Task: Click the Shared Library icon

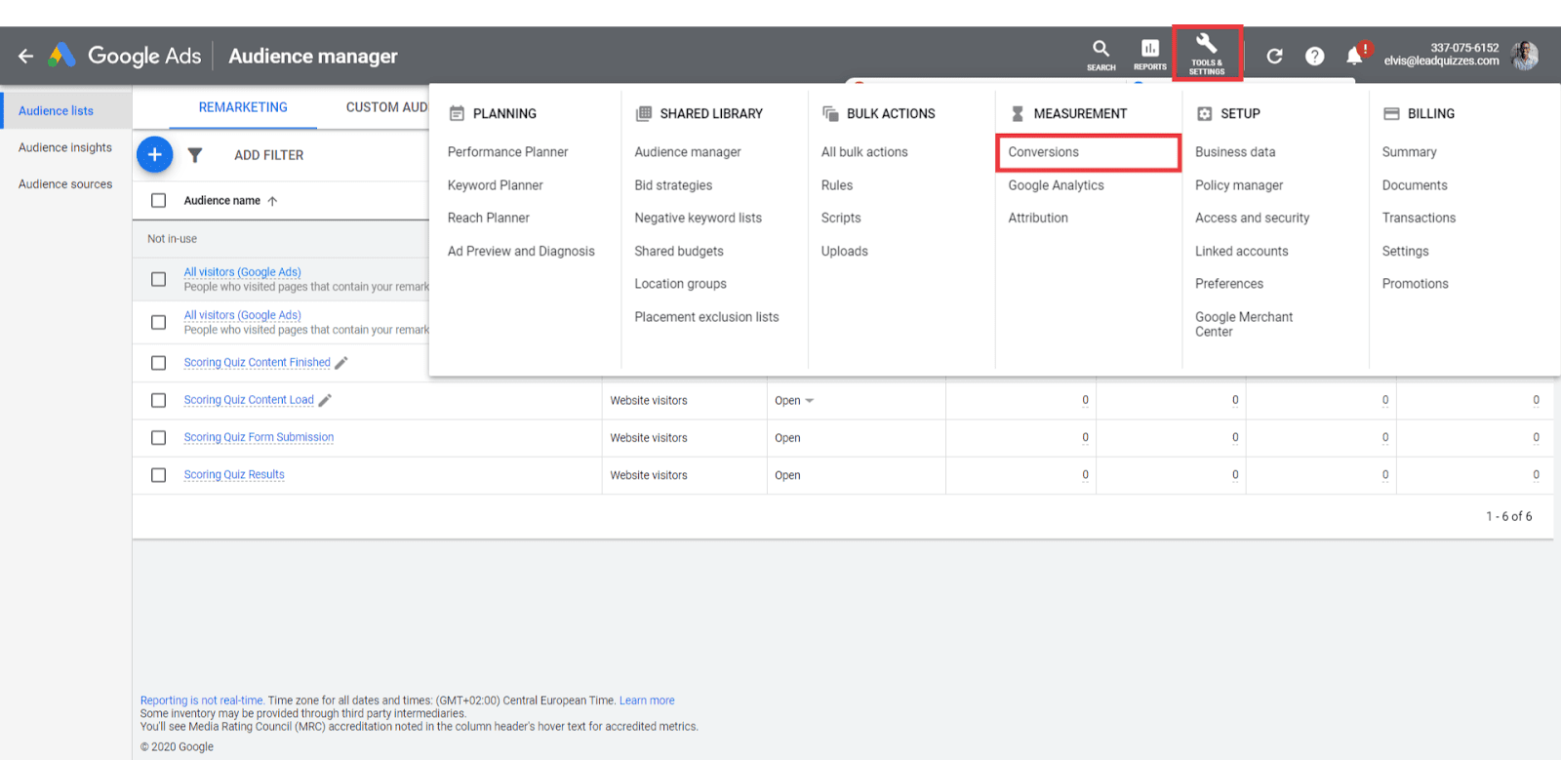Action: pyautogui.click(x=644, y=113)
